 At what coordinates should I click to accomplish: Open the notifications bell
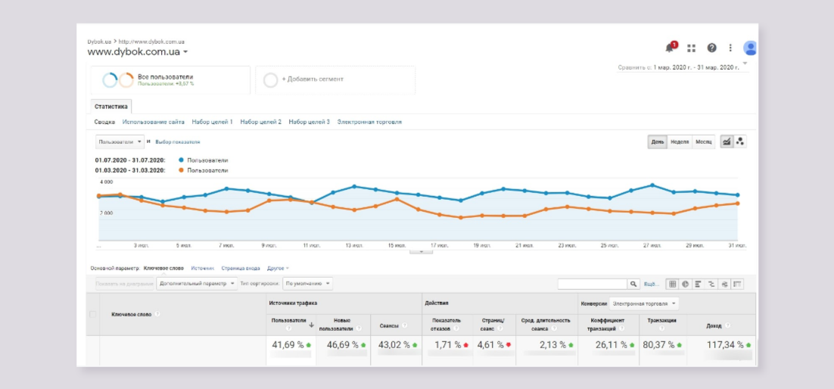click(x=669, y=48)
